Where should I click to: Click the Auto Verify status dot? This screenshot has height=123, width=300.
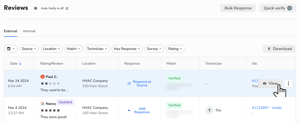[36, 8]
